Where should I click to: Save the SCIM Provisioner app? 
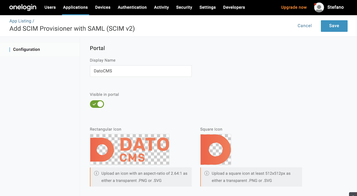click(x=334, y=26)
